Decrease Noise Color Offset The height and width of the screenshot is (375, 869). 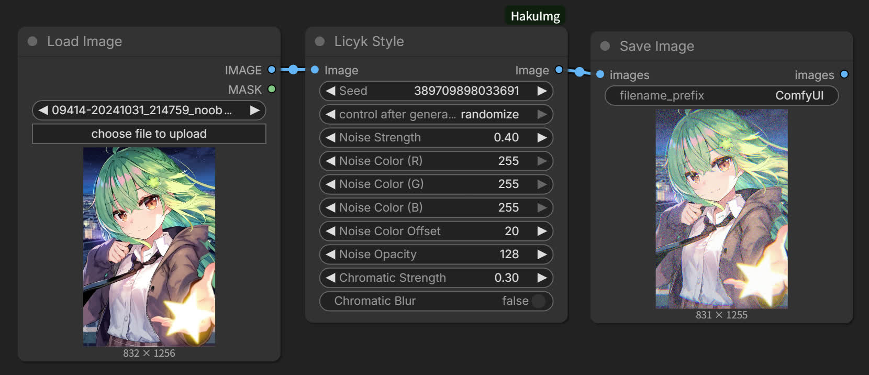coord(330,231)
